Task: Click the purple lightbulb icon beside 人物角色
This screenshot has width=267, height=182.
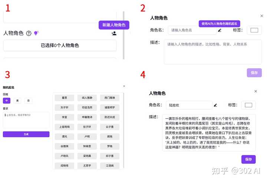Action: [x=36, y=33]
